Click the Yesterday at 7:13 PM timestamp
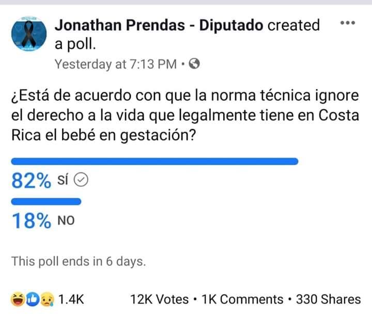This screenshot has height=318, width=372. coord(116,64)
